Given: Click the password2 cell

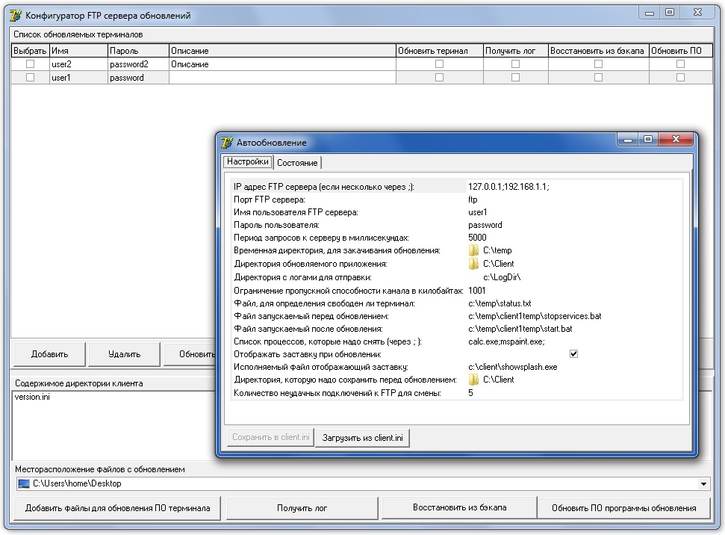Looking at the screenshot, I should [138, 64].
